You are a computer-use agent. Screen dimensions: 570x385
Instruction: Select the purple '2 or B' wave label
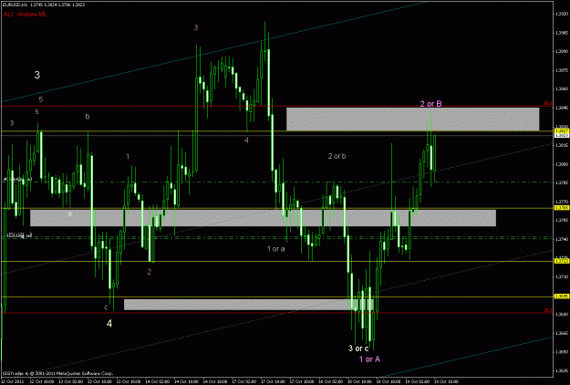tap(430, 104)
